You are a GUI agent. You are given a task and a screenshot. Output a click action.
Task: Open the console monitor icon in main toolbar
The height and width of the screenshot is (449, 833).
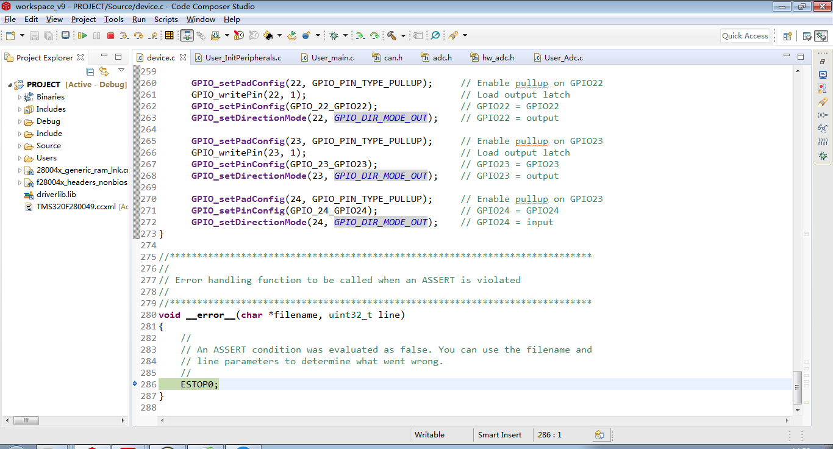click(x=66, y=35)
